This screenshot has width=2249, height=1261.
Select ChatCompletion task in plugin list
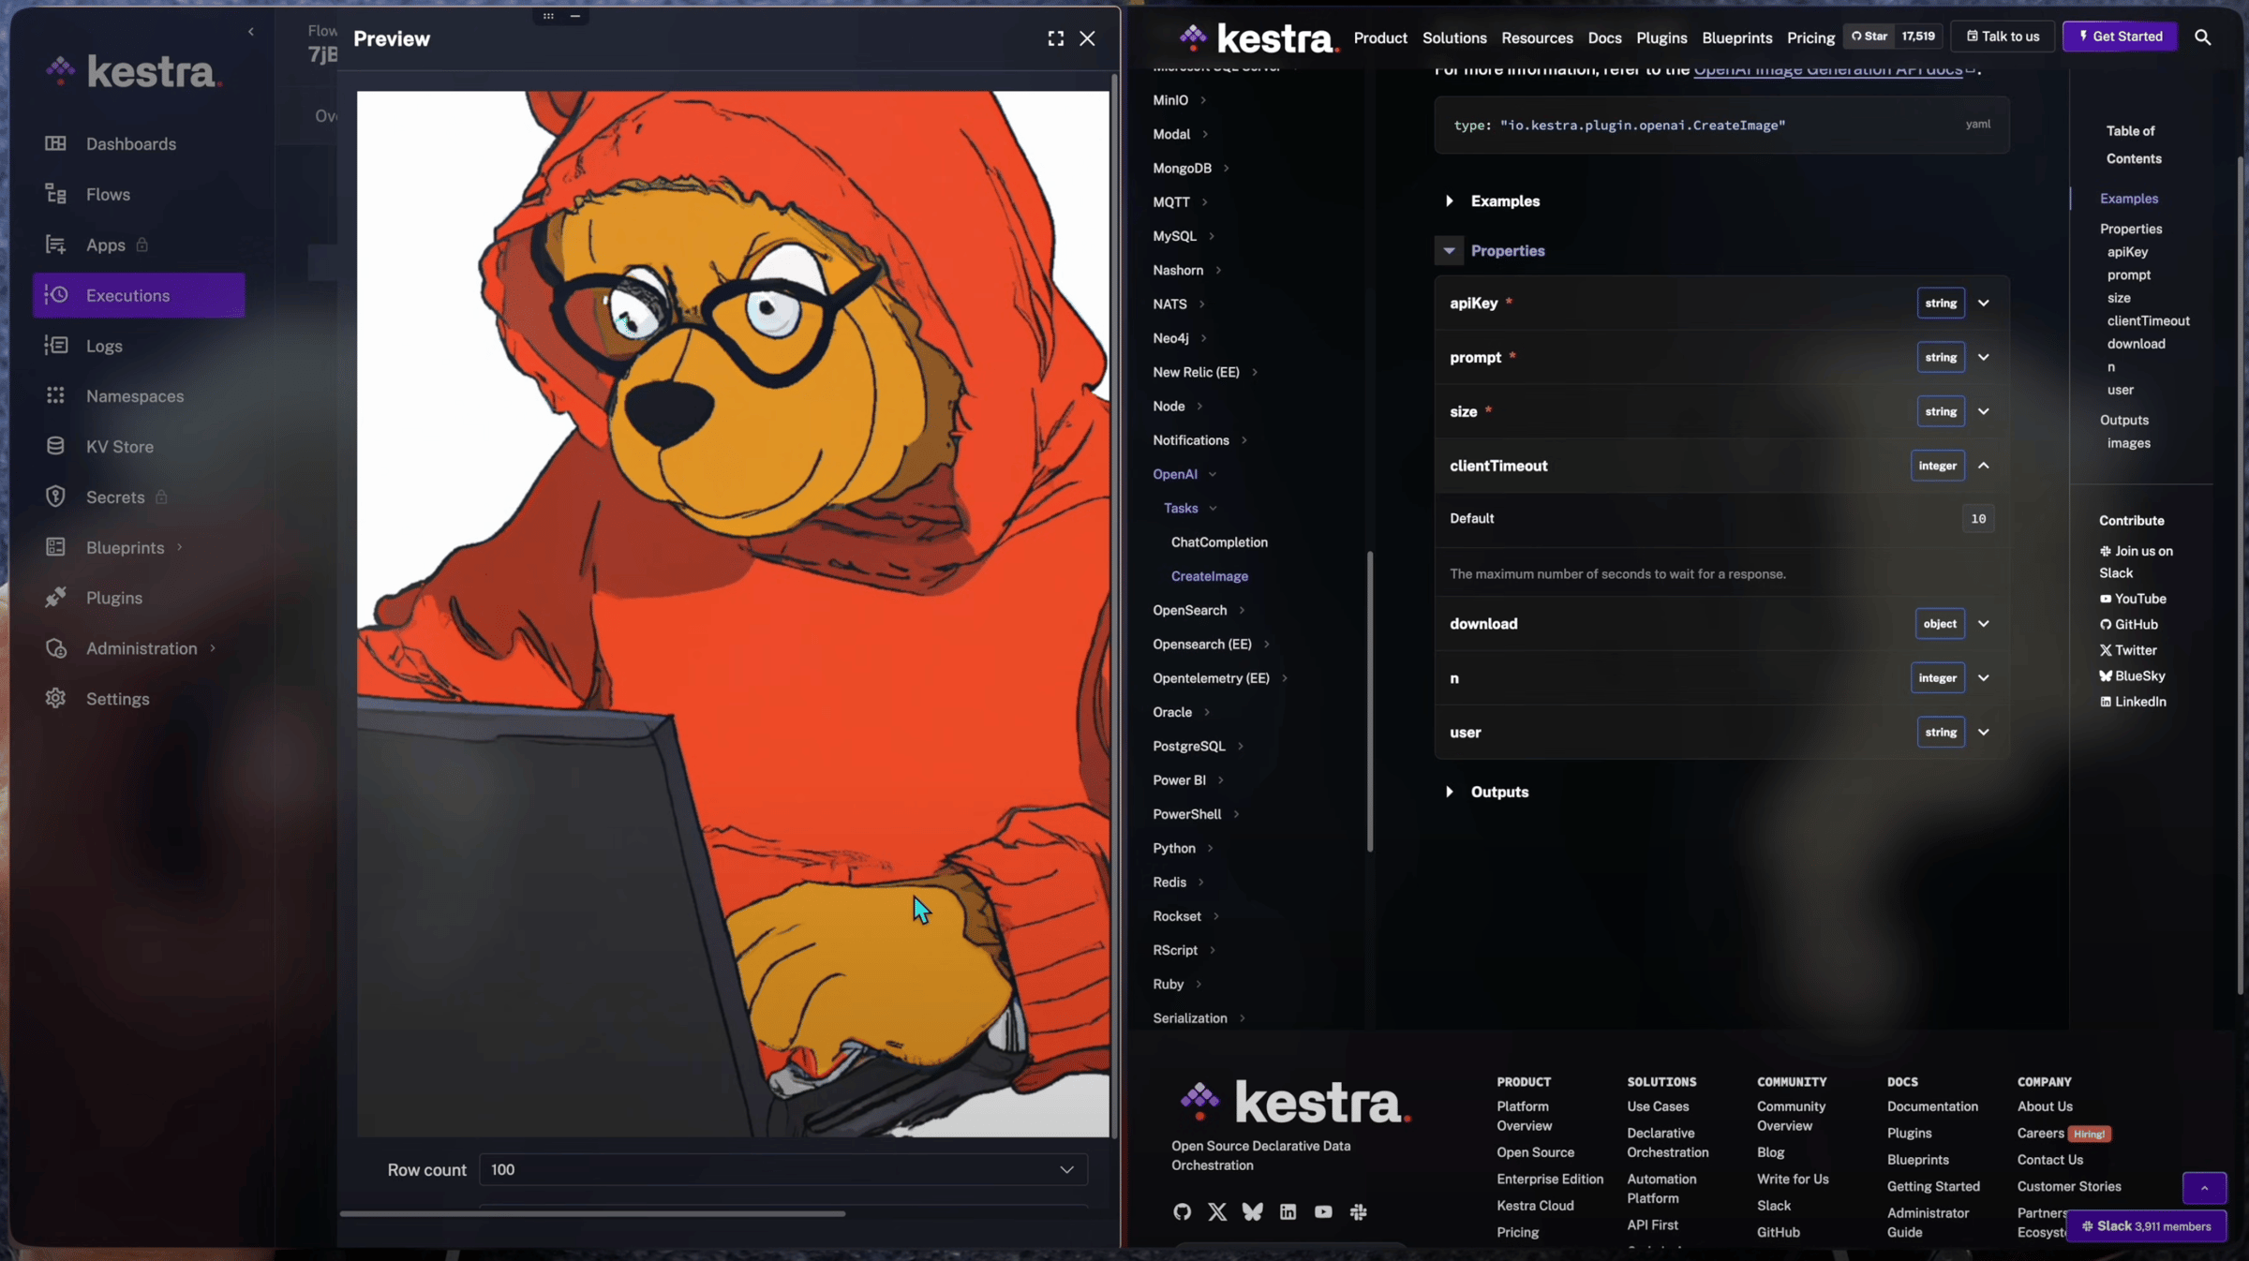point(1219,542)
